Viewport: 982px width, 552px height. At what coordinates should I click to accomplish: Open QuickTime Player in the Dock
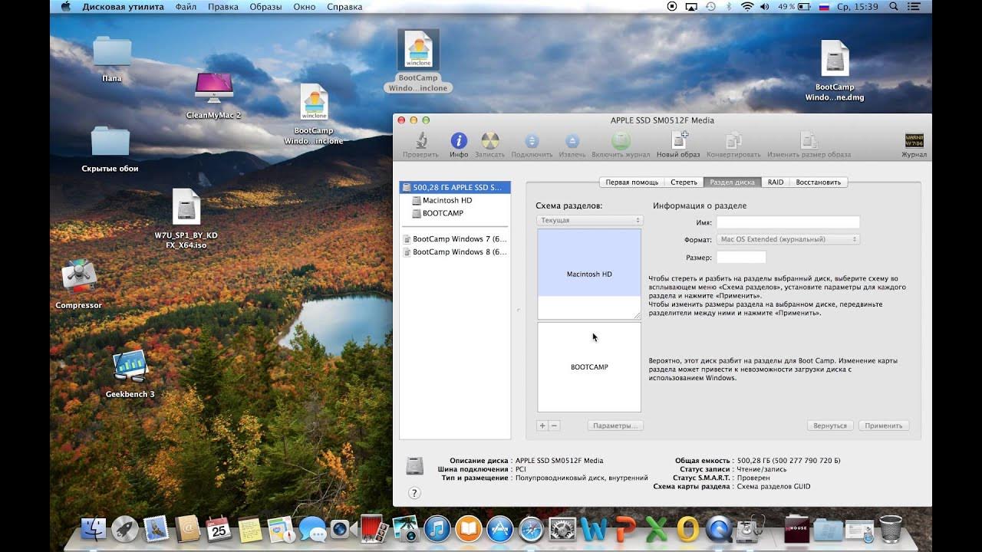(x=719, y=529)
